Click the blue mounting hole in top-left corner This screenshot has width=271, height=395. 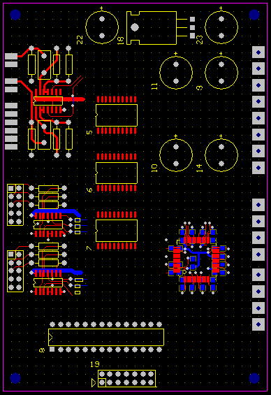pos(15,15)
